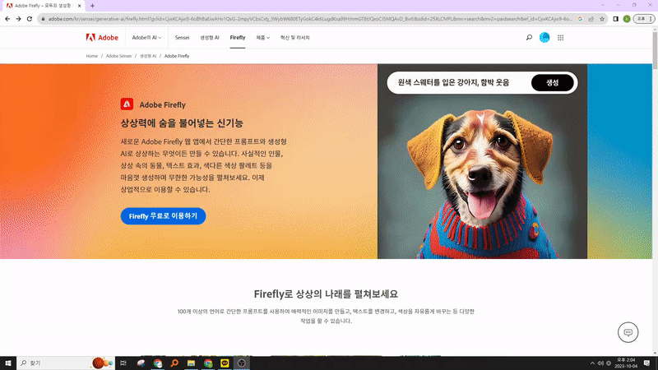Click the Windows taskbar search box
The image size is (658, 370).
65,363
